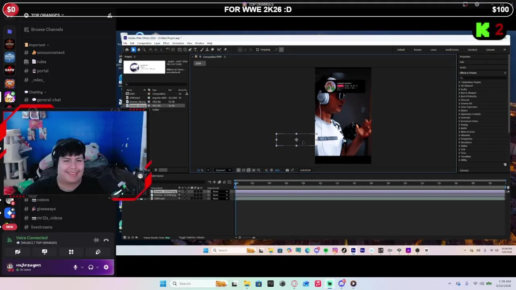This screenshot has width=516, height=290.
Task: Select the Roto Brush tool
Action: [x=219, y=50]
